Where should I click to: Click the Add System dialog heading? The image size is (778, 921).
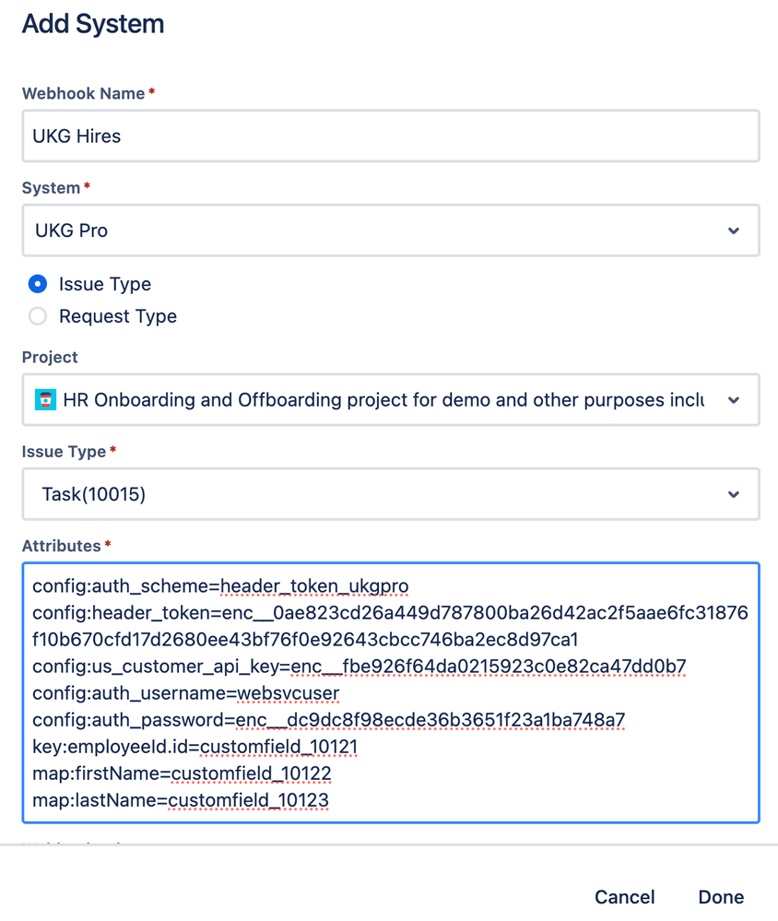(x=93, y=24)
